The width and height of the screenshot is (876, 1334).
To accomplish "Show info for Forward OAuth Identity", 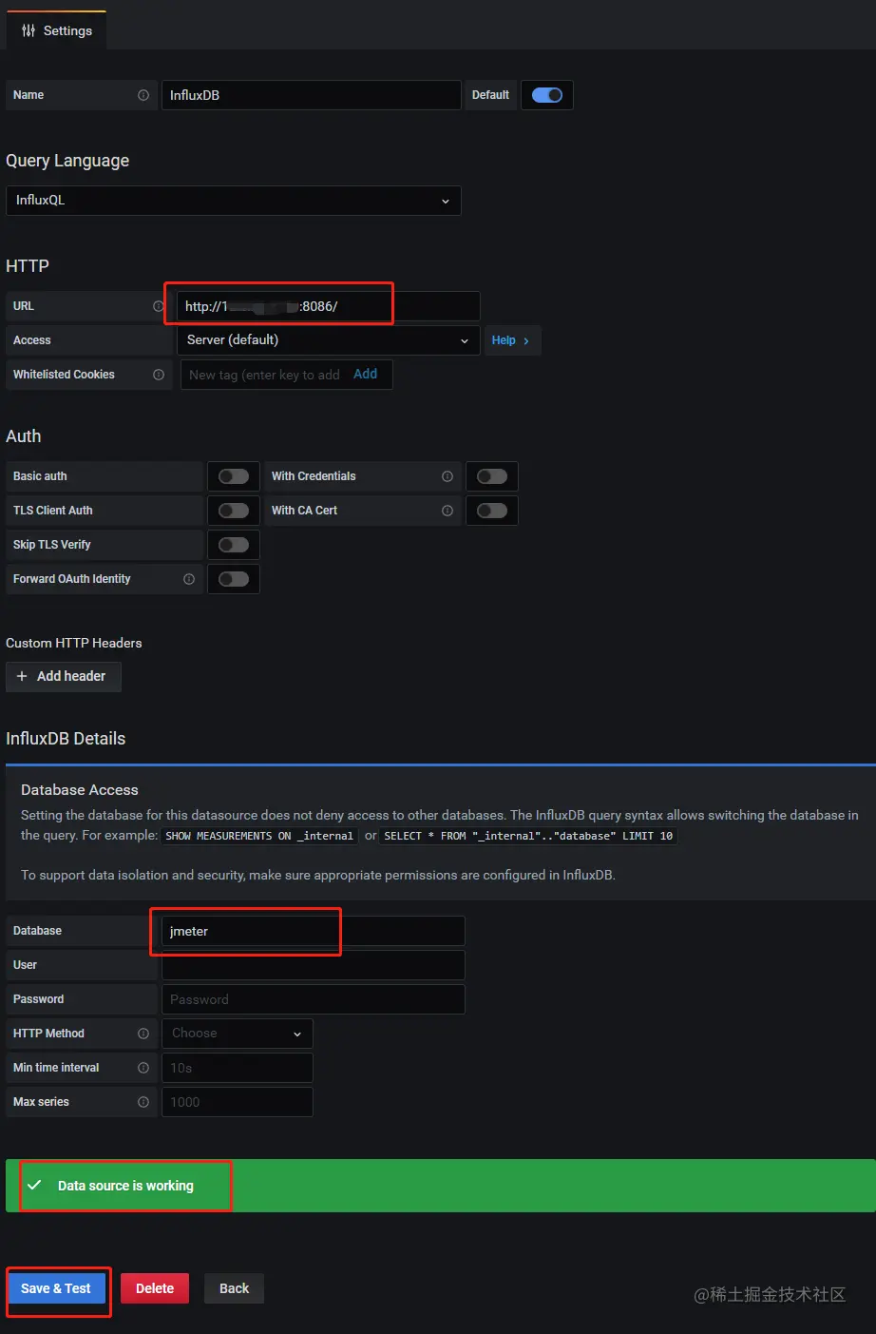I will tap(189, 579).
